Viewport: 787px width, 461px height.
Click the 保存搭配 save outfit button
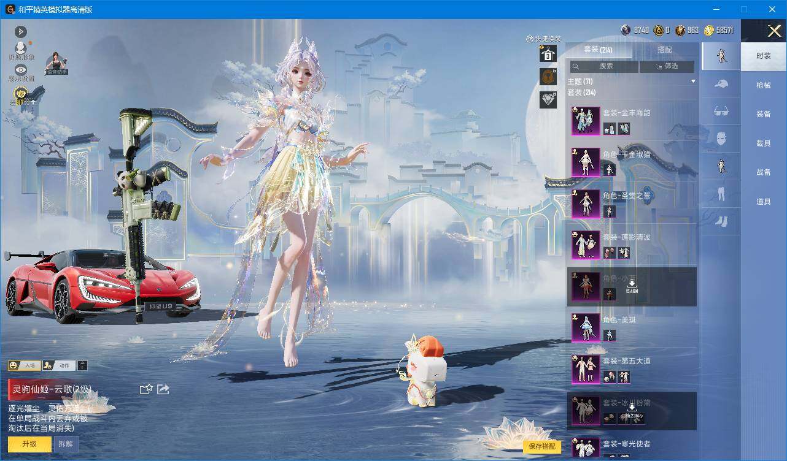[542, 446]
